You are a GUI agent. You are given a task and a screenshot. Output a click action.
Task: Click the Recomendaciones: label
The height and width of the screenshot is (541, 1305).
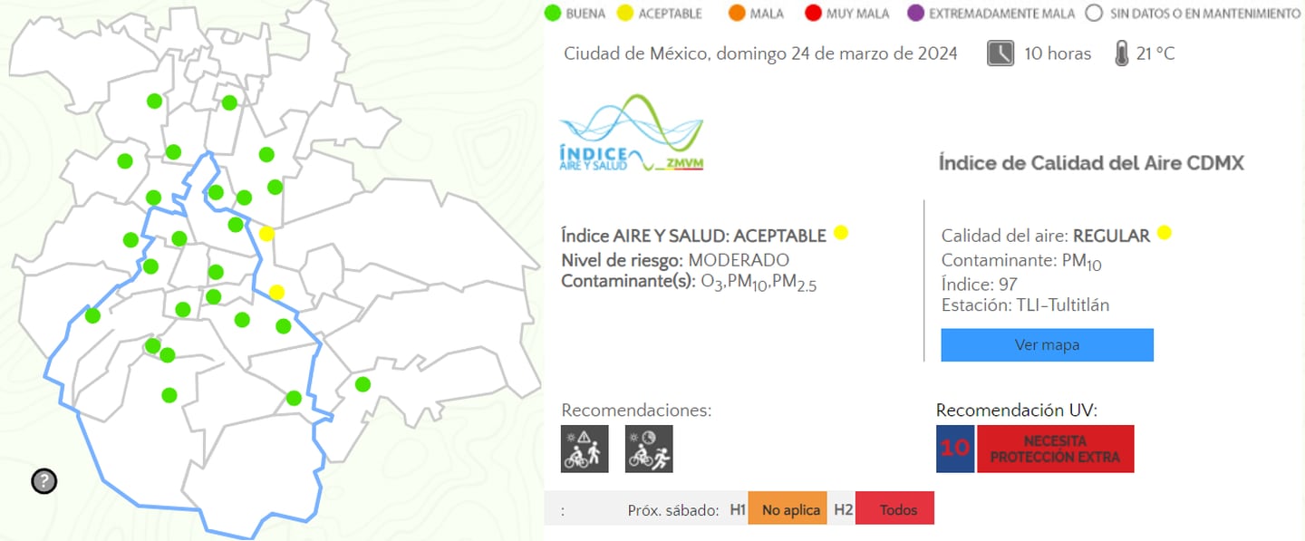pyautogui.click(x=636, y=410)
